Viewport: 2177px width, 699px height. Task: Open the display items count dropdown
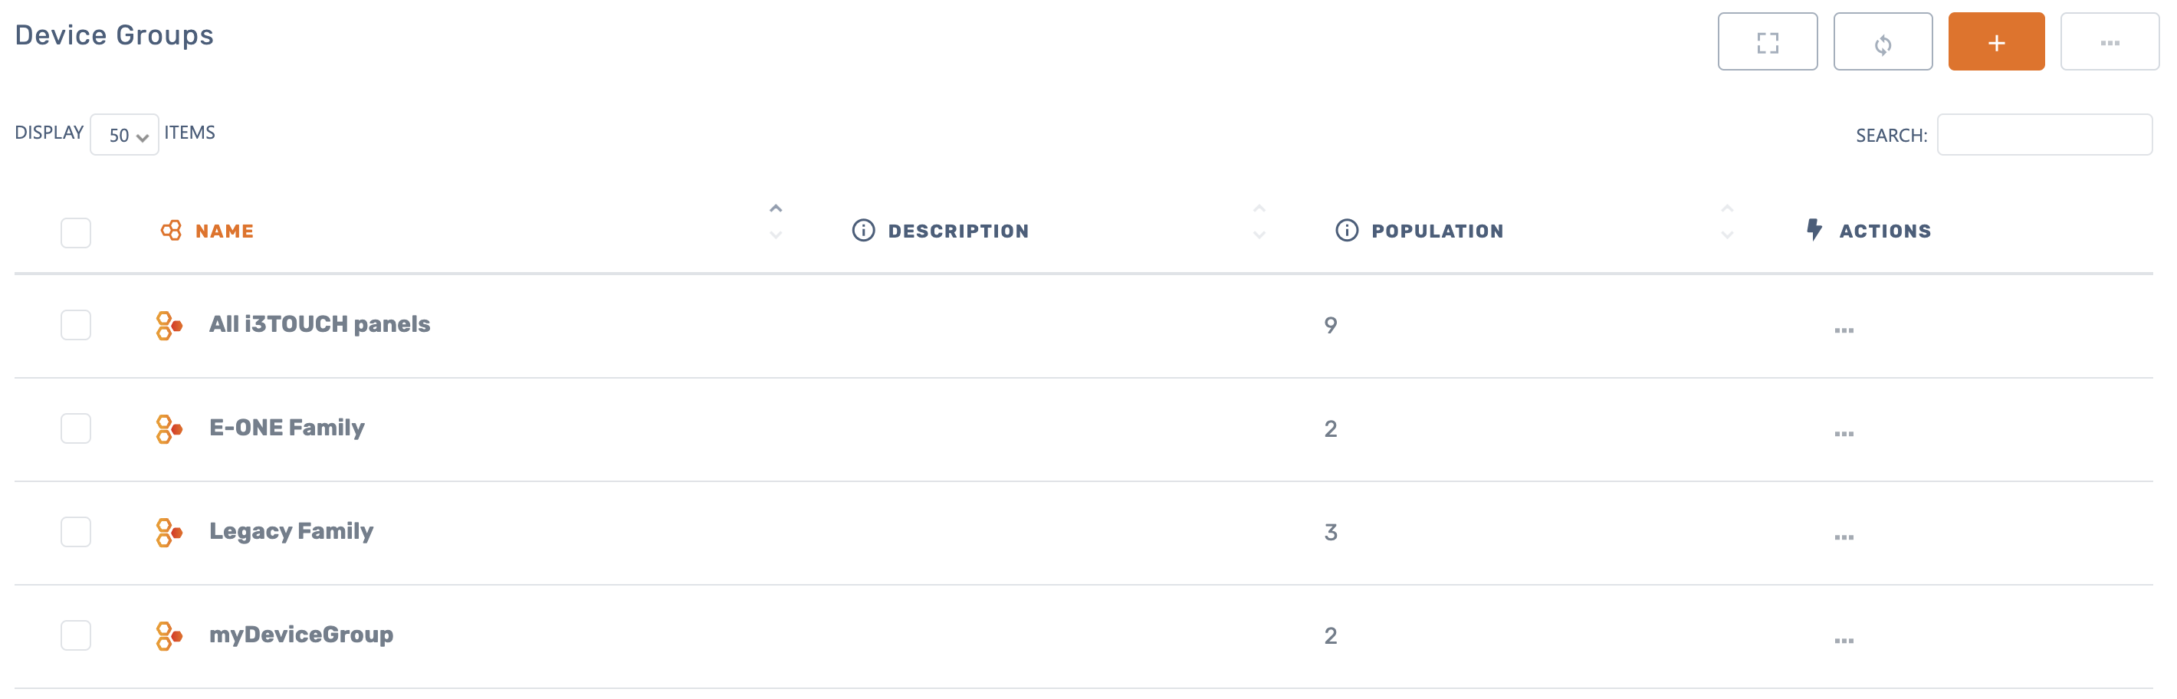pos(124,135)
